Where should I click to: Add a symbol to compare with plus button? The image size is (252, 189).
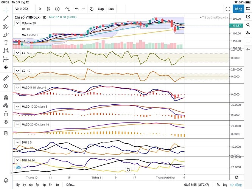(57, 9)
